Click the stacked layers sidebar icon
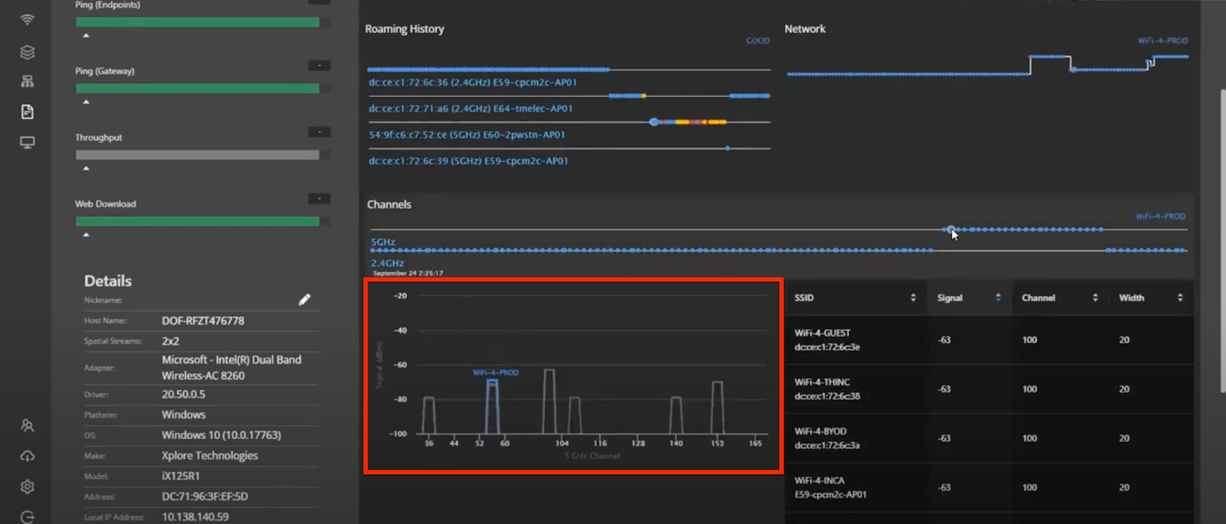The height and width of the screenshot is (524, 1226). [28, 52]
